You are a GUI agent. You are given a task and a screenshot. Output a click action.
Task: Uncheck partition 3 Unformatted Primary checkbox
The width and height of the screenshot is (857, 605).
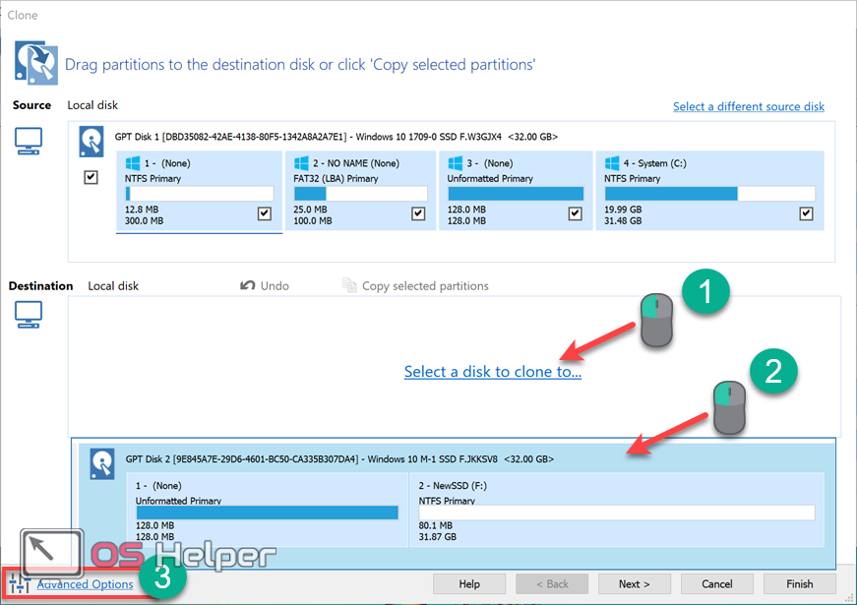coord(574,213)
